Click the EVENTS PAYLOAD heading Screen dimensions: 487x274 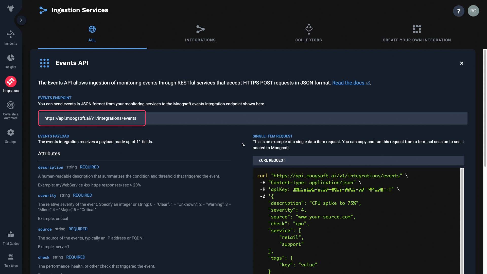54,136
